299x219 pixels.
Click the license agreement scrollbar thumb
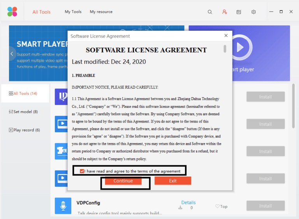225,49
